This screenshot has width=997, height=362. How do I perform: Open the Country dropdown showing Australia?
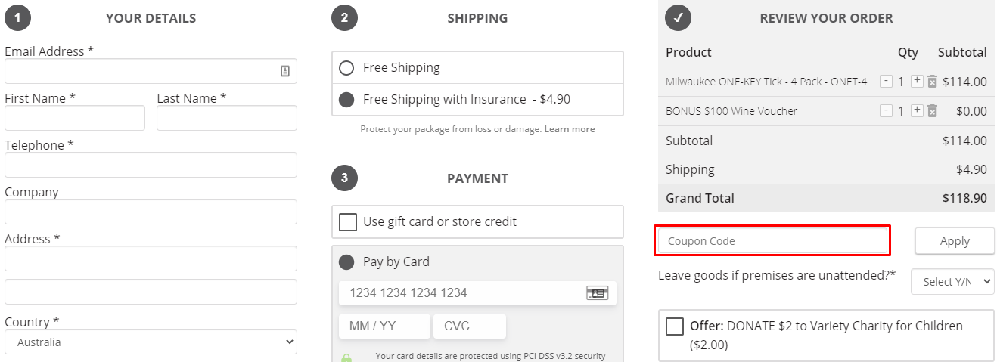point(151,342)
